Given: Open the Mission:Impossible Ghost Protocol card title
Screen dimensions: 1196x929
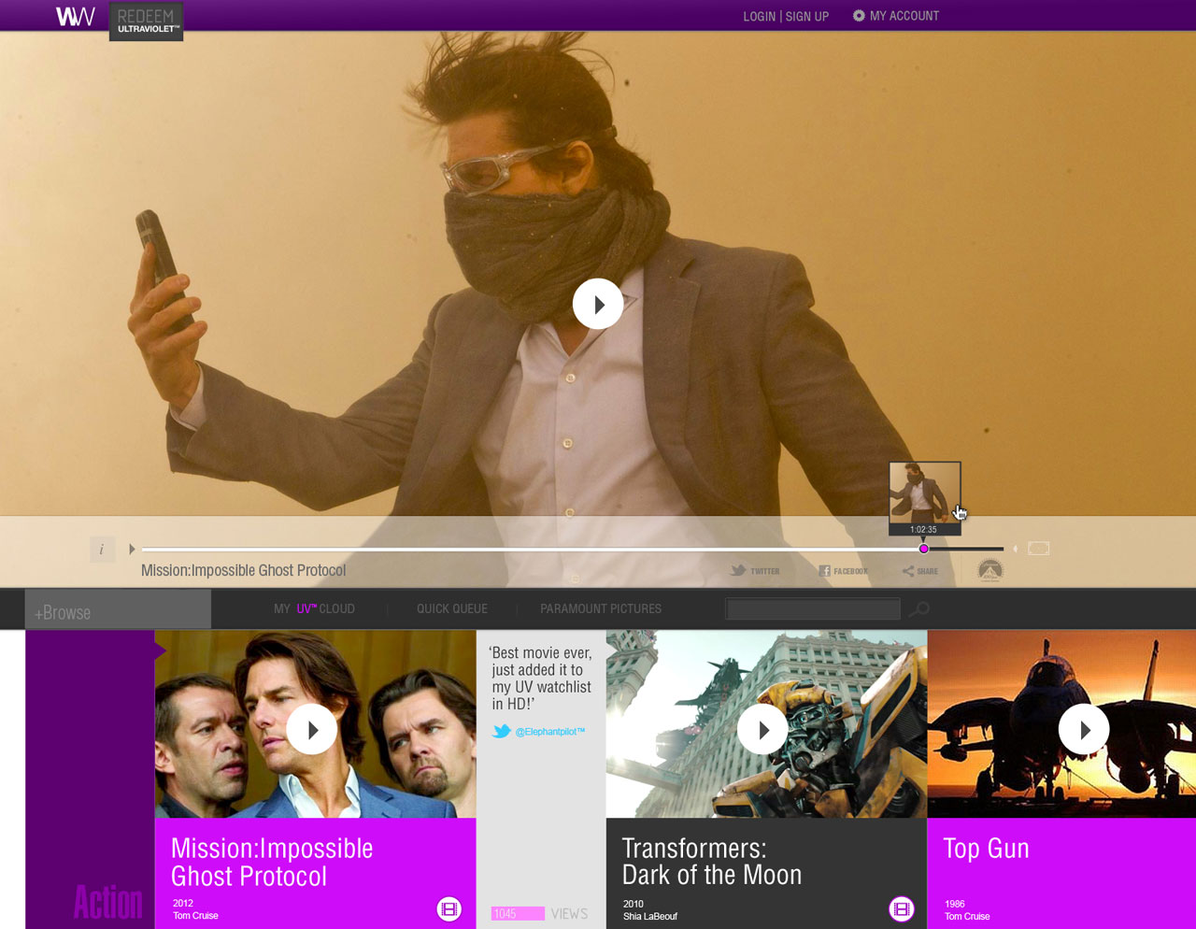Looking at the screenshot, I should click(272, 862).
